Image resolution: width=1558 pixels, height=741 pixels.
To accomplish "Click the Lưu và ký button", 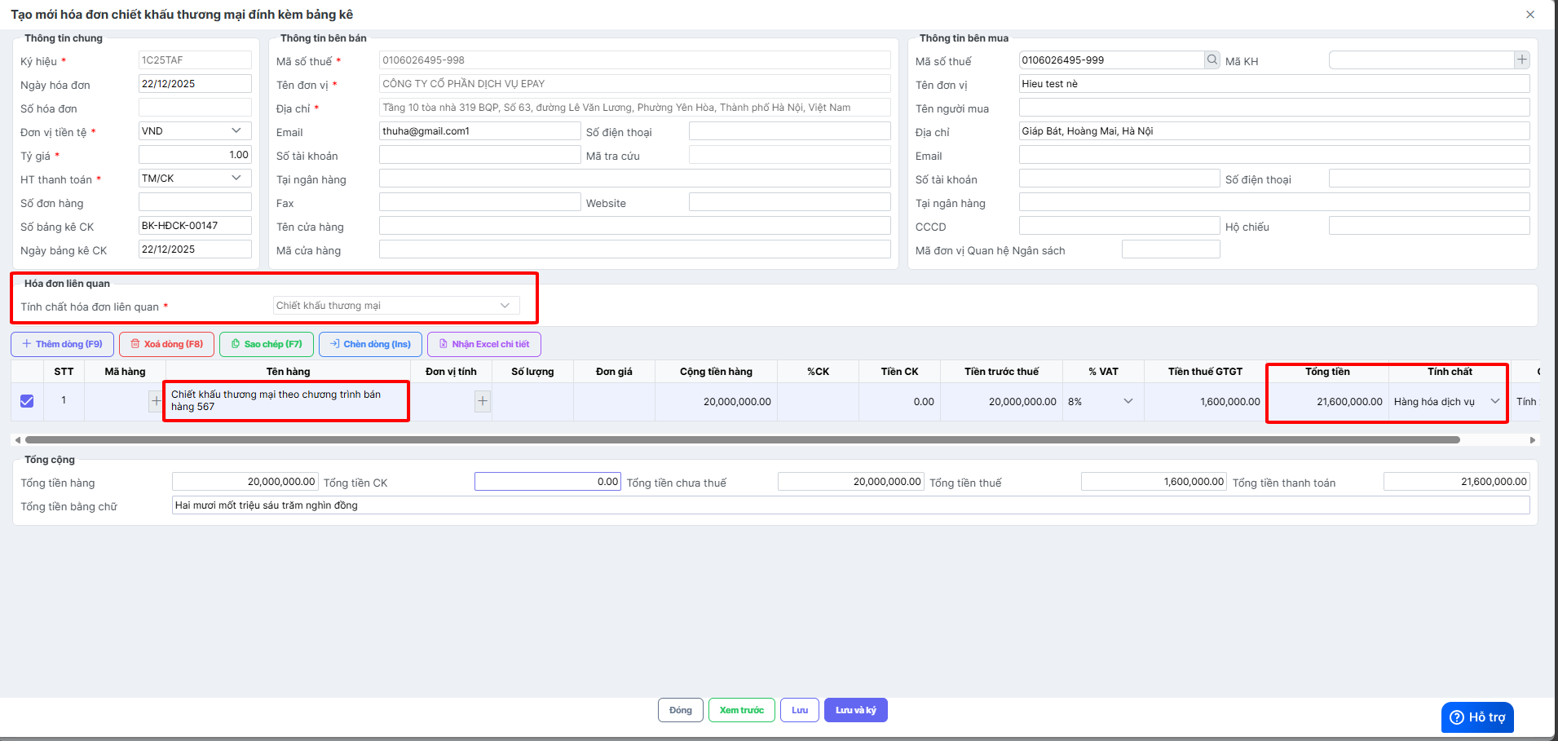I will 855,710.
